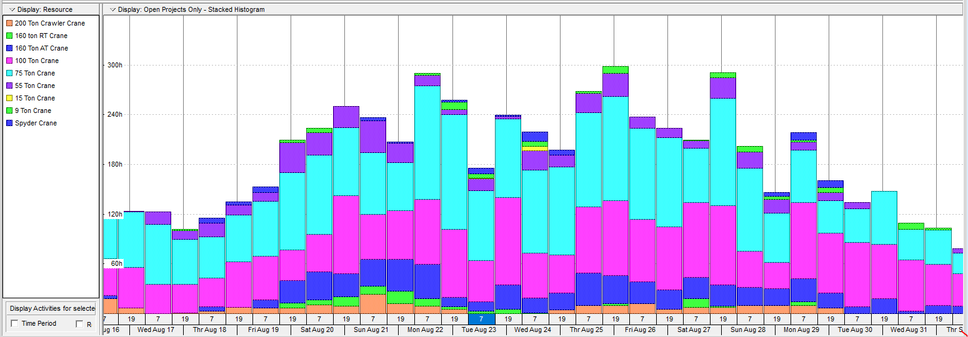The width and height of the screenshot is (968, 337).
Task: Tick the partially hidden R checkbox
Action: click(x=79, y=324)
